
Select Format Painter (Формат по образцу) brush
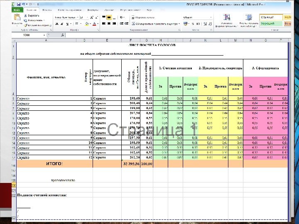tap(26, 25)
